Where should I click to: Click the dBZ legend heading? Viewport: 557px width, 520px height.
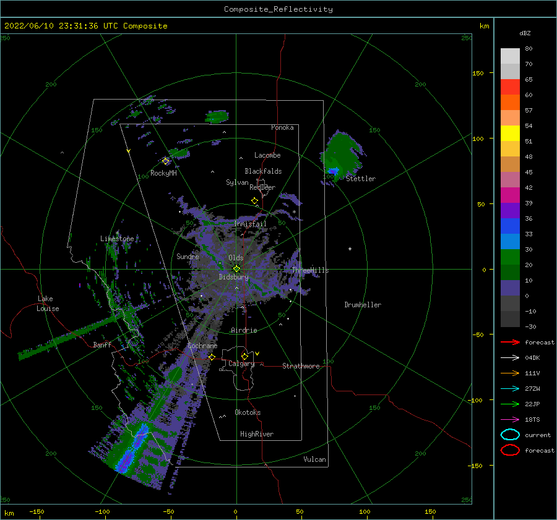click(525, 33)
